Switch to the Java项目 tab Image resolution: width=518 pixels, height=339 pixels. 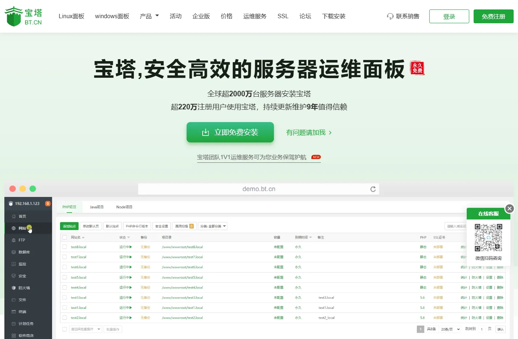pyautogui.click(x=97, y=207)
